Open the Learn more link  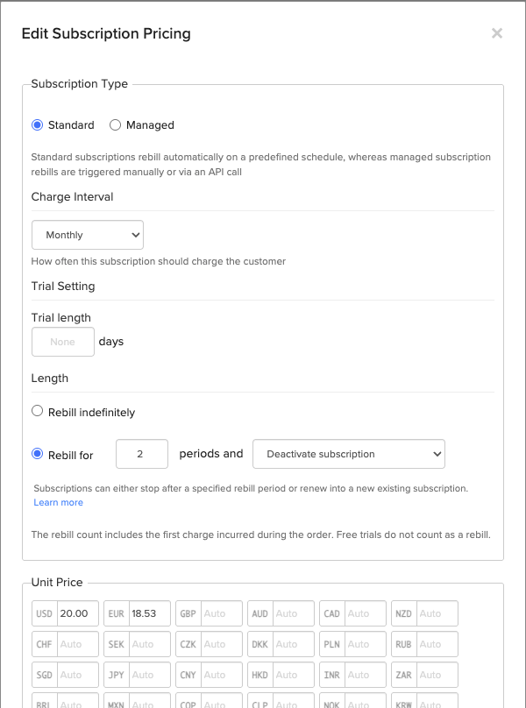[58, 502]
